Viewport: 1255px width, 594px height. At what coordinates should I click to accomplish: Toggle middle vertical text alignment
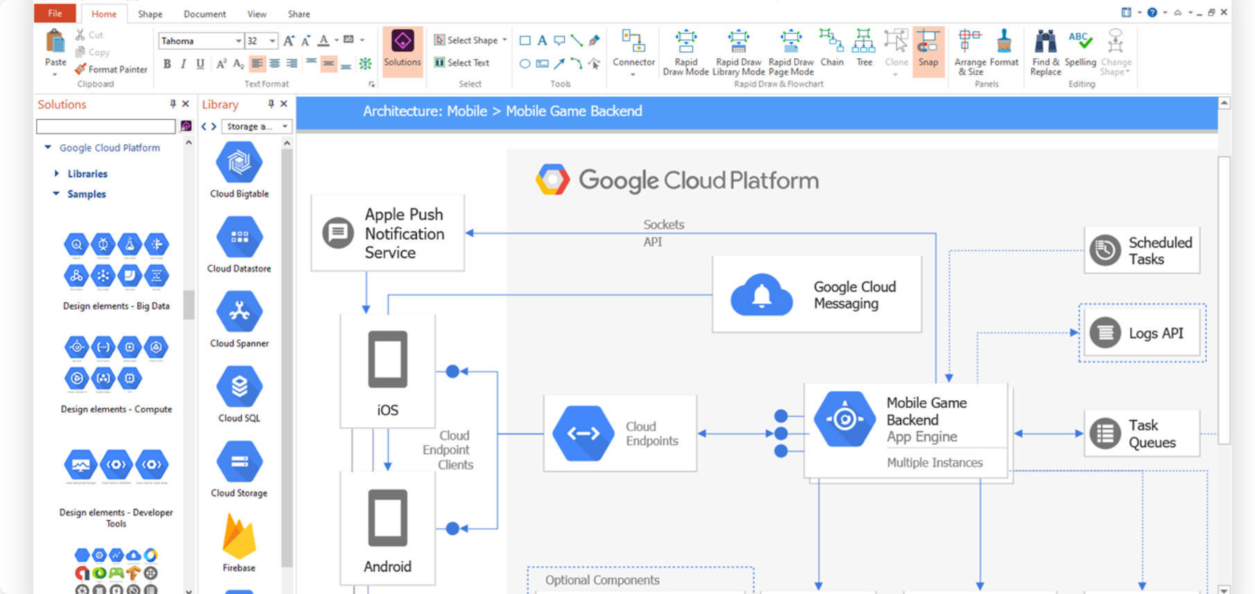328,64
